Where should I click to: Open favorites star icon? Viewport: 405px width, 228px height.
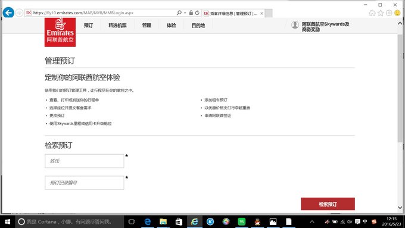[x=381, y=13]
